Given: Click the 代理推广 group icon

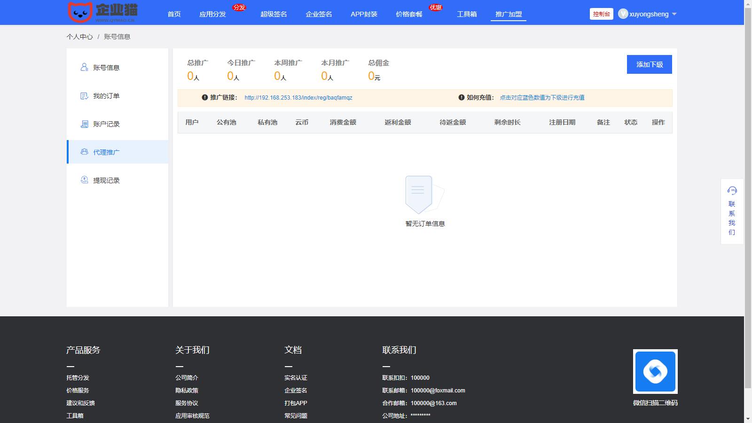Looking at the screenshot, I should tap(84, 152).
